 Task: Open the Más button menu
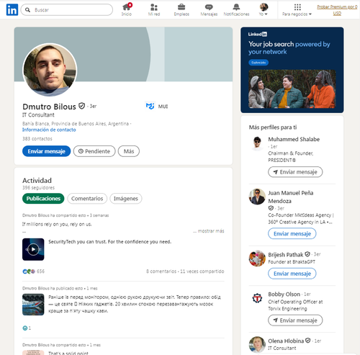click(129, 151)
